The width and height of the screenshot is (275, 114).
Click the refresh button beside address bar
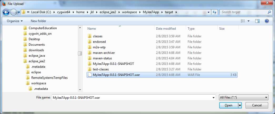pos(214,12)
